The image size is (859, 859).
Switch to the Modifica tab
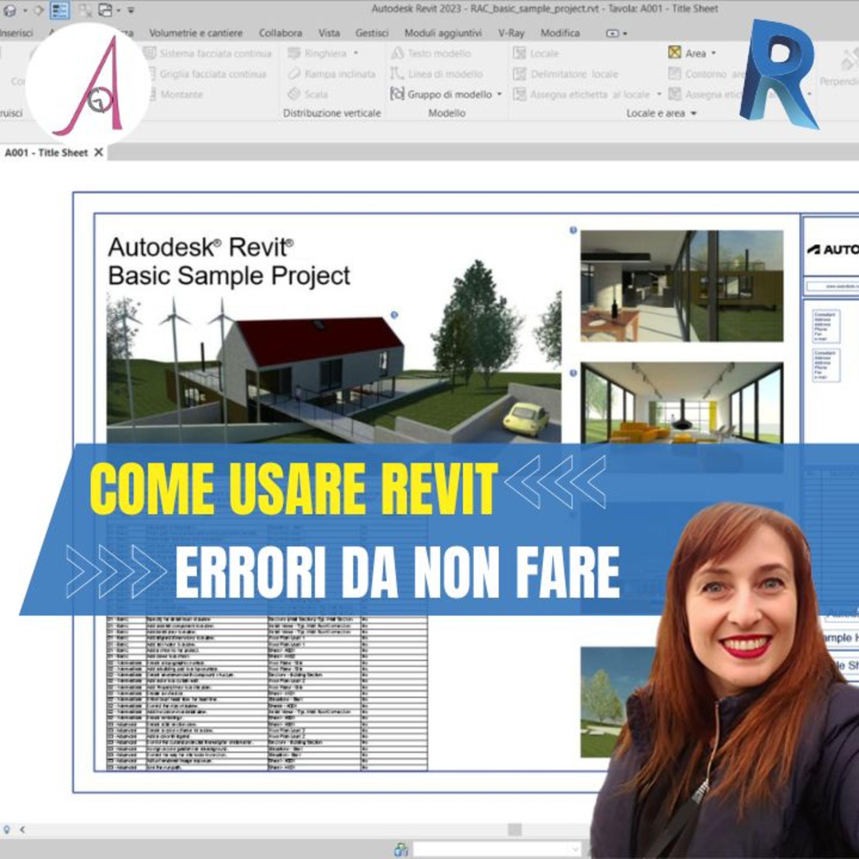pyautogui.click(x=560, y=33)
